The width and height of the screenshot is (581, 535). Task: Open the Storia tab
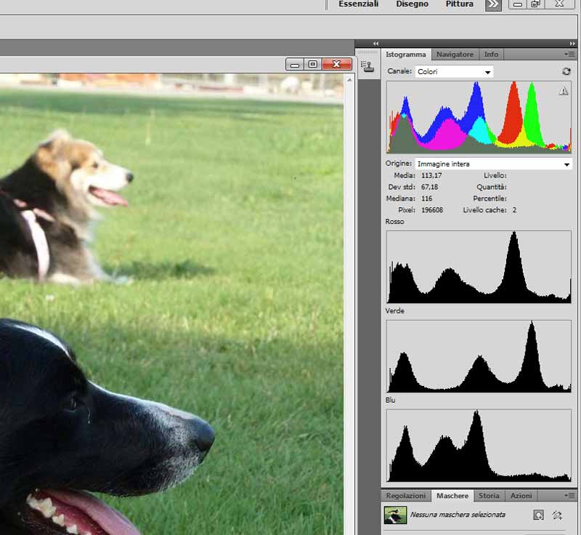(489, 496)
